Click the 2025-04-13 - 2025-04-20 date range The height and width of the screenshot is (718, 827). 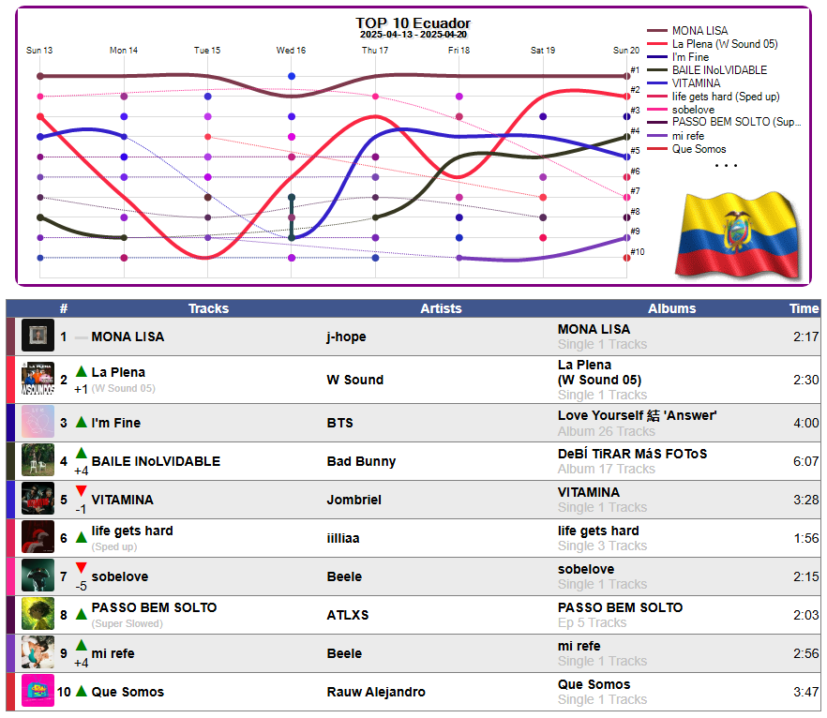pyautogui.click(x=413, y=35)
